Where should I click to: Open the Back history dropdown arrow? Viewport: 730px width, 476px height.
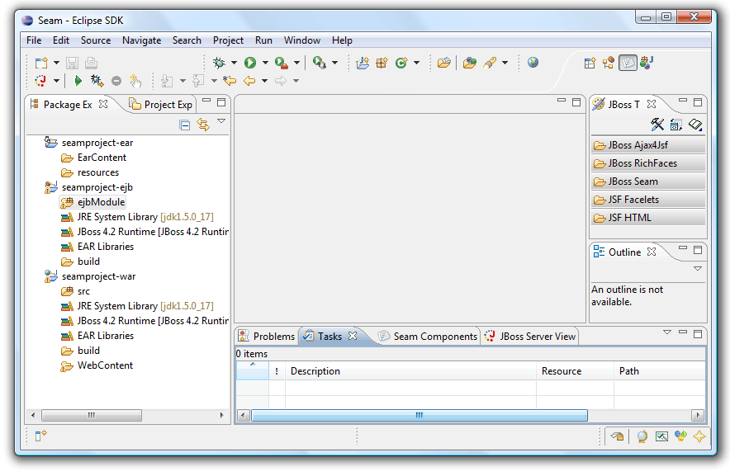pos(264,81)
